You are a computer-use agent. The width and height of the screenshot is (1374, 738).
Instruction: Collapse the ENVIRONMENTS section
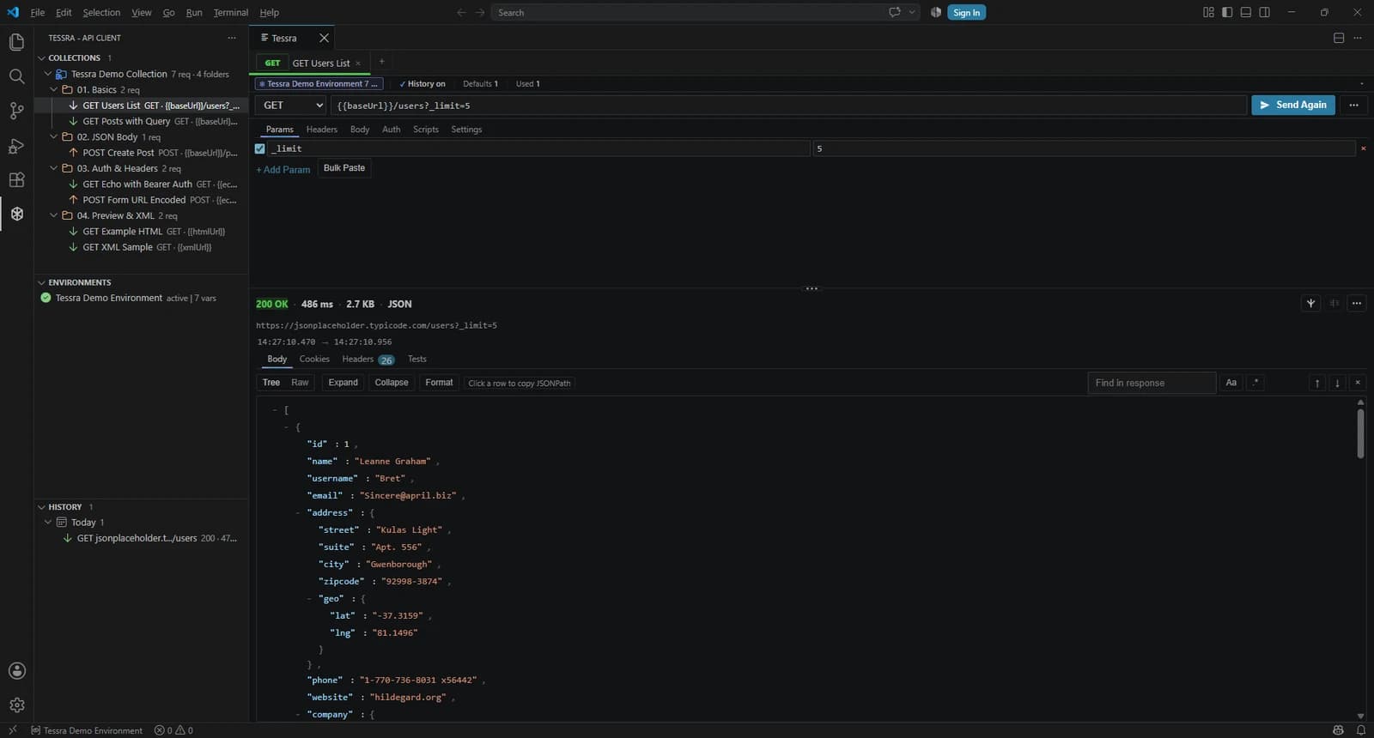[x=41, y=282]
